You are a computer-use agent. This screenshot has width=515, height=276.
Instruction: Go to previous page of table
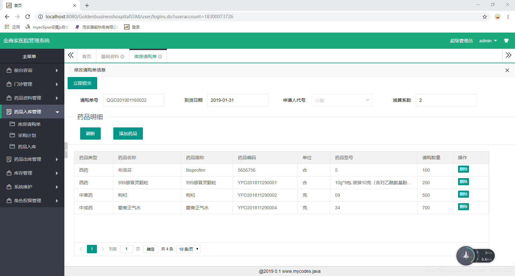coord(81,249)
